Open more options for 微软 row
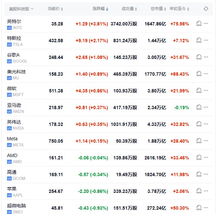This screenshot has width=217, height=214. coord(206,90)
